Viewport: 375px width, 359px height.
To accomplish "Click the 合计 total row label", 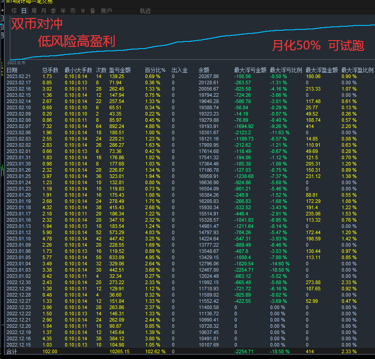I will (12, 351).
